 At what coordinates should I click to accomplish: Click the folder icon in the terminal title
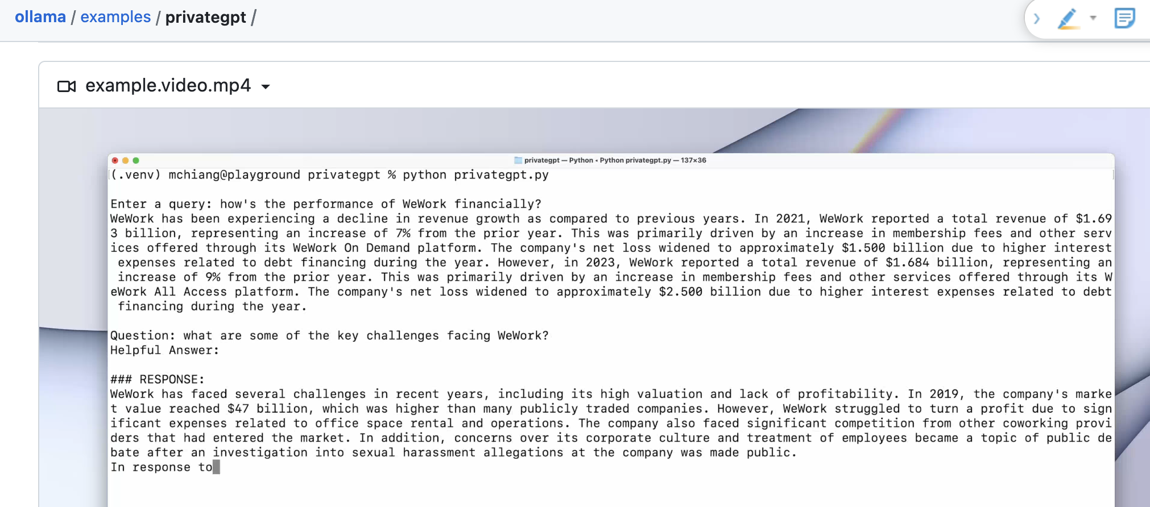click(518, 160)
